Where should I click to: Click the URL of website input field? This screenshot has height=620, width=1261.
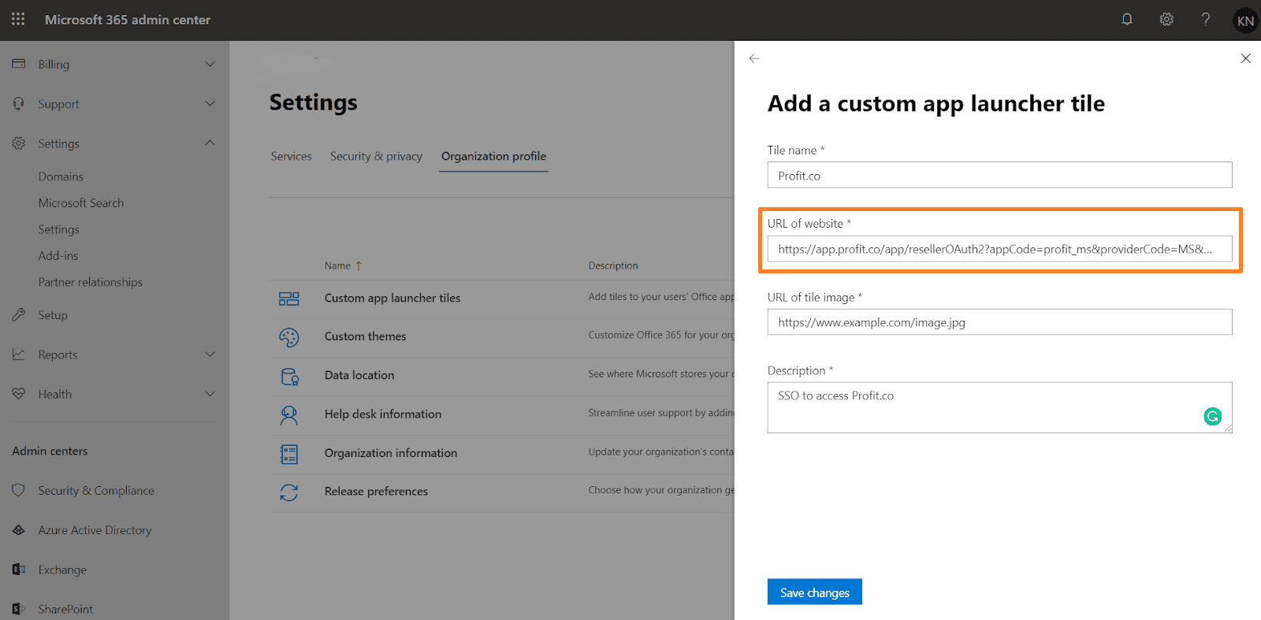pos(999,249)
